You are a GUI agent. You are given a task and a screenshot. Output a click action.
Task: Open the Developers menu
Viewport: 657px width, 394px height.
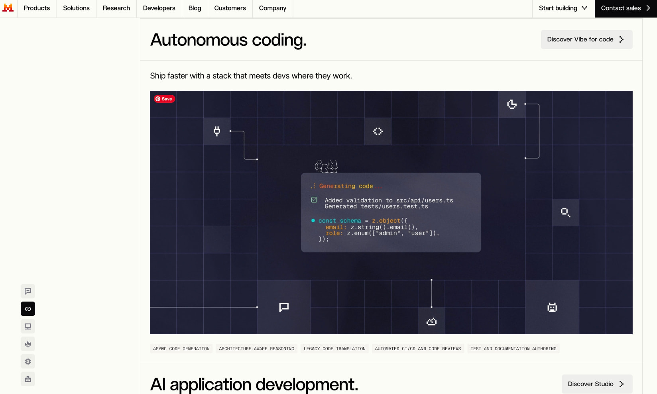click(x=159, y=8)
